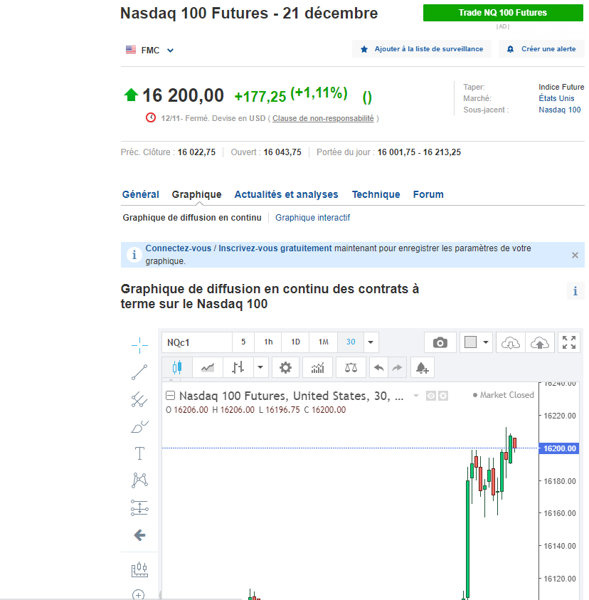
Task: Take a chart snapshot with camera icon
Action: pos(440,342)
